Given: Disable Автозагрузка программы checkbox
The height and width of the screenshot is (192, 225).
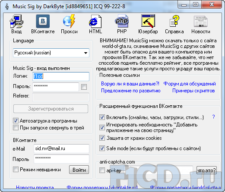Looking at the screenshot, I should (16, 120).
